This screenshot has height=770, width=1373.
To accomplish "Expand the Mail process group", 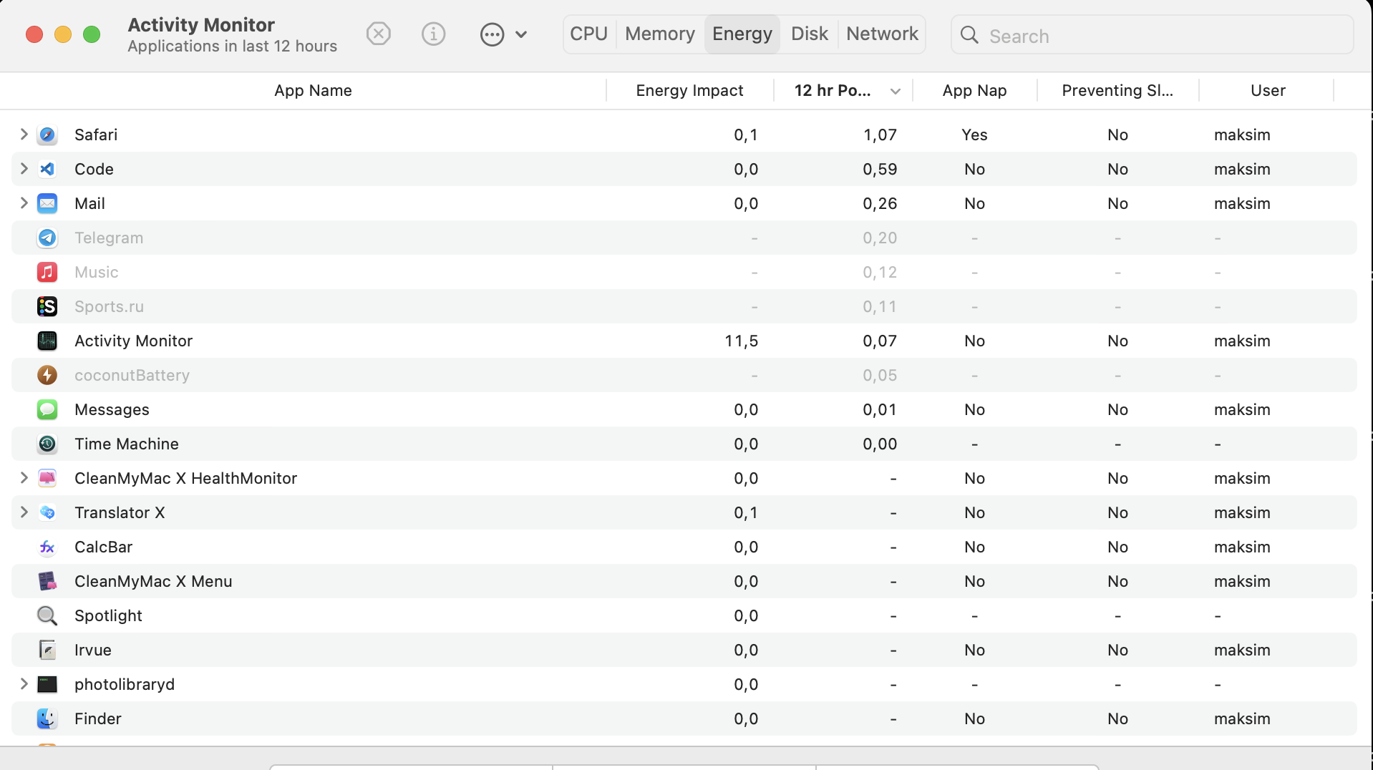I will pos(24,203).
